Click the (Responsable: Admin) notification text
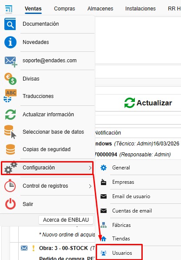The width and height of the screenshot is (181, 260). pos(145,155)
